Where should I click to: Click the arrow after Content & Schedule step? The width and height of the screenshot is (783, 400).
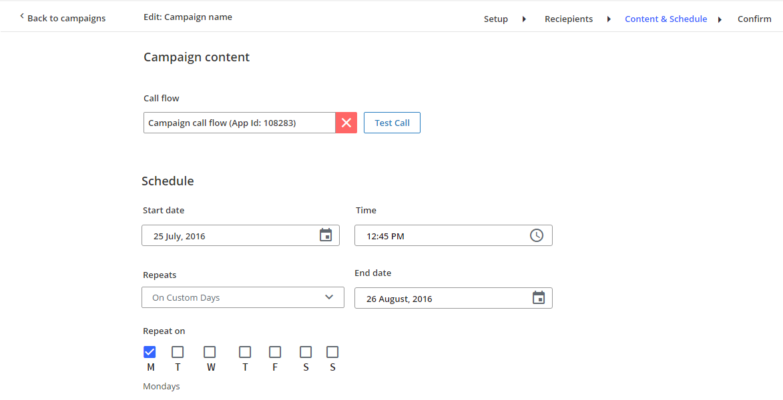coord(720,19)
